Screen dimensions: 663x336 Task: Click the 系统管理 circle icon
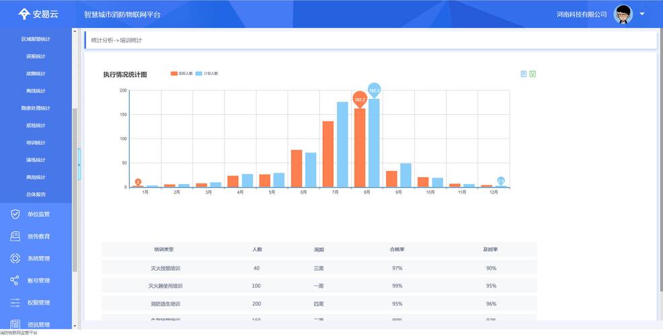(x=15, y=258)
